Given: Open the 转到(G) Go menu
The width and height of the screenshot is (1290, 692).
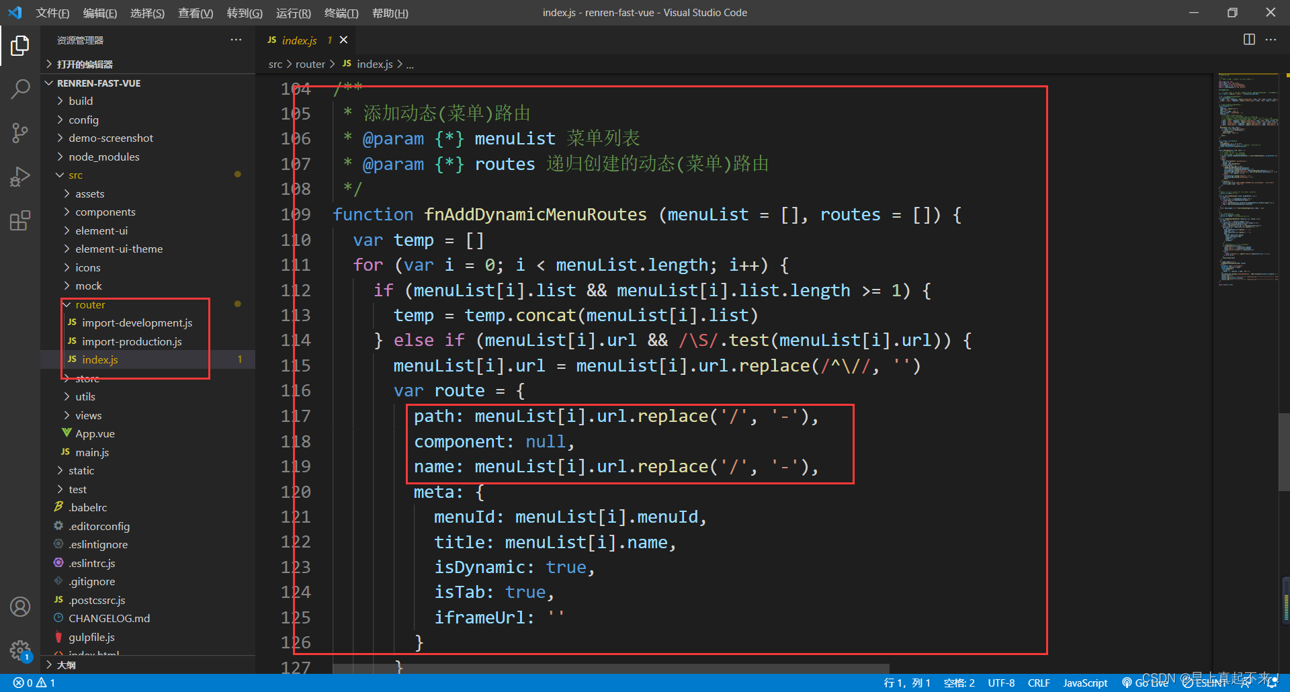Looking at the screenshot, I should click(245, 13).
